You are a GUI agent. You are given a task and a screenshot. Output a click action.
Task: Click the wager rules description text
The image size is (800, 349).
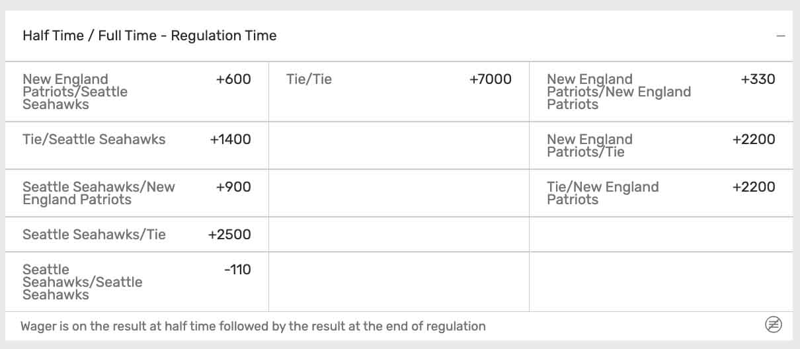click(253, 326)
